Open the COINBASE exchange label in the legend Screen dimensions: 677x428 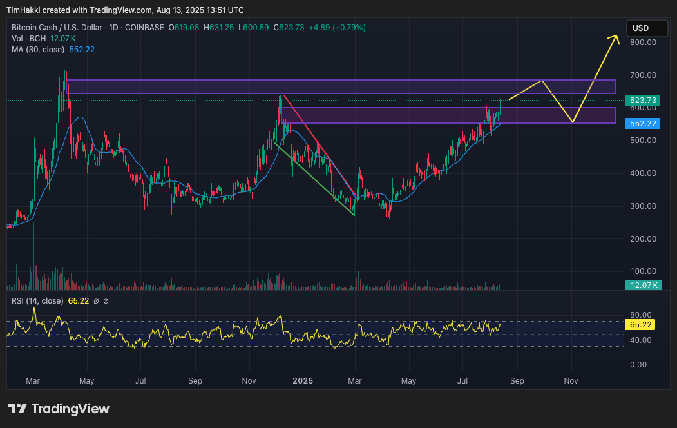(x=143, y=28)
